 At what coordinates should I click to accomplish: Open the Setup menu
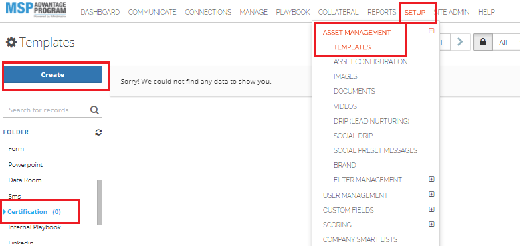tap(415, 13)
